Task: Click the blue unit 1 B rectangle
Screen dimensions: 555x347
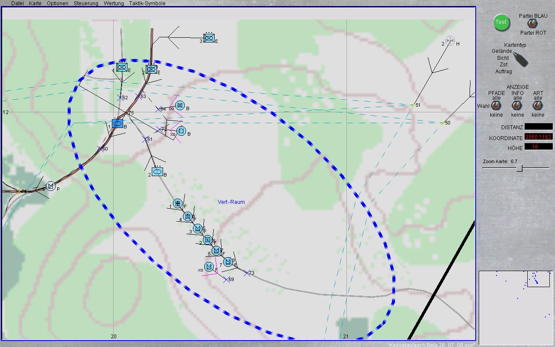Action: coord(118,124)
